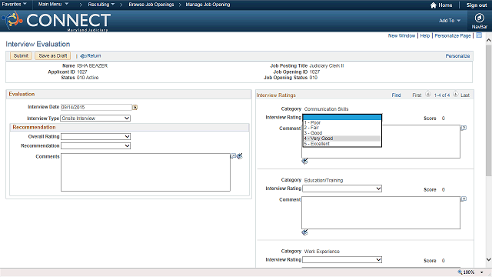
Task: Show previous row in Interview Ratings
Action: 428,94
